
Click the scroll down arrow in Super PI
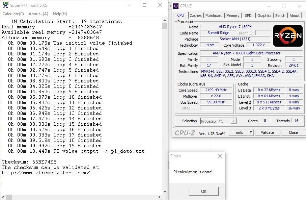(165, 192)
